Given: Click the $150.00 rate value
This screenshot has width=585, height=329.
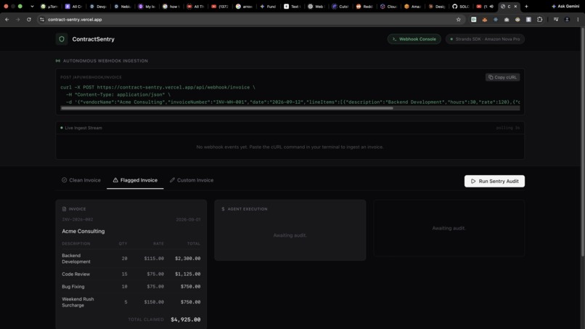Looking at the screenshot, I should [154, 302].
